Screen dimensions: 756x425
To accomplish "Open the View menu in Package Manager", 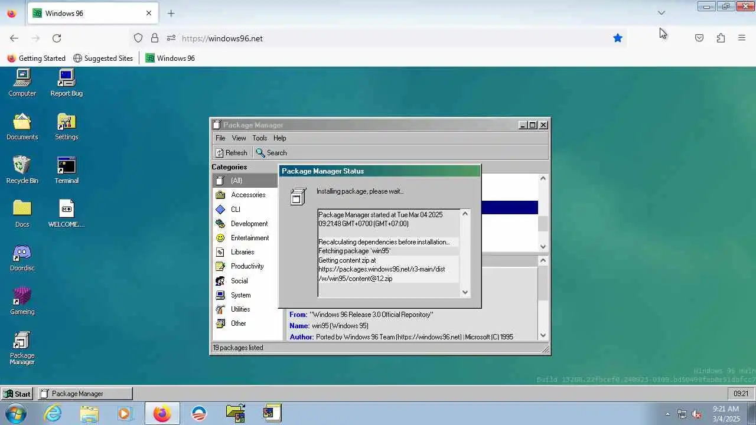I will point(239,138).
